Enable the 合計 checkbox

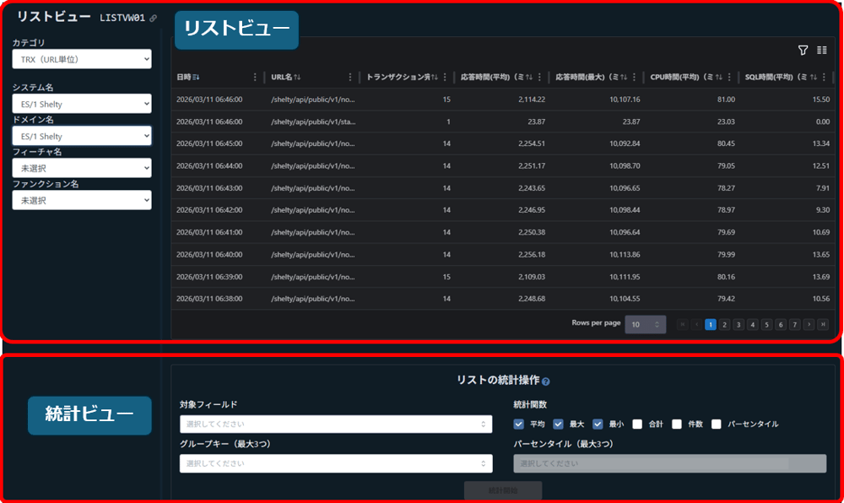[x=638, y=424]
